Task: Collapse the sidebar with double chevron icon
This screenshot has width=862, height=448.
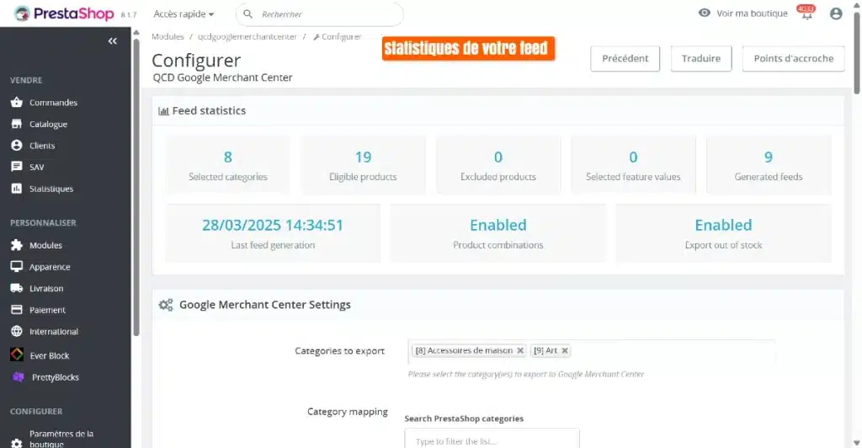Action: [x=112, y=41]
